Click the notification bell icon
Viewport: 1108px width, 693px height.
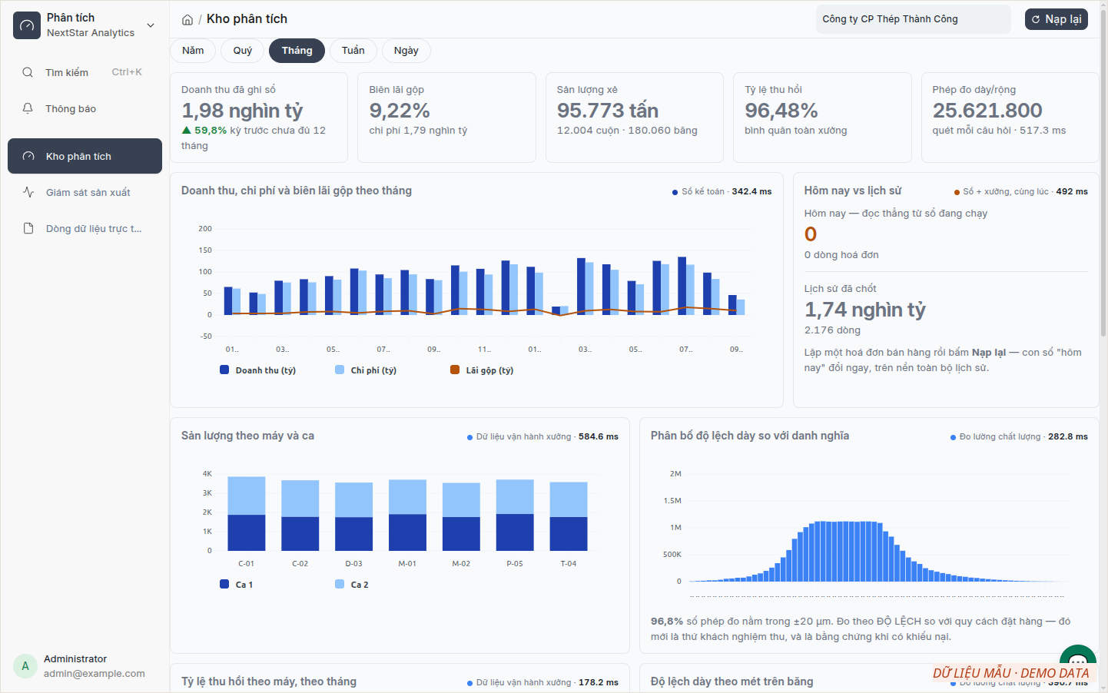28,108
